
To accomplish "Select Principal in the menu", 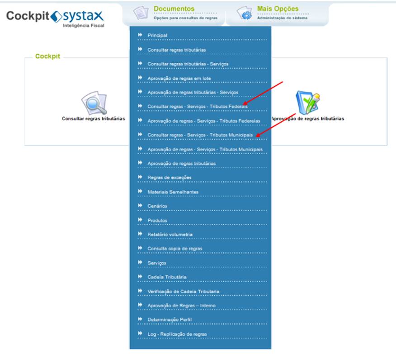I will tap(157, 35).
